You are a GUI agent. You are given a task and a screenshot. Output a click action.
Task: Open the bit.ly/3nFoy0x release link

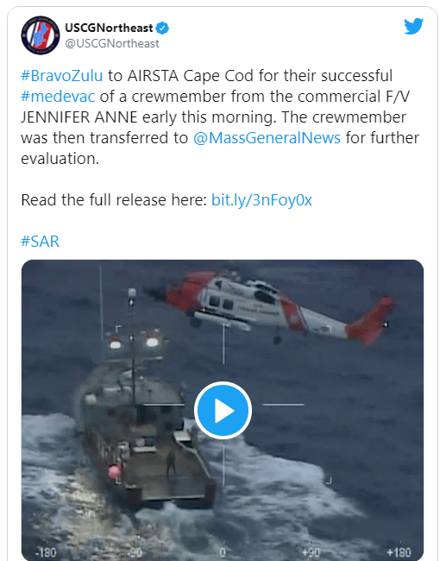261,200
